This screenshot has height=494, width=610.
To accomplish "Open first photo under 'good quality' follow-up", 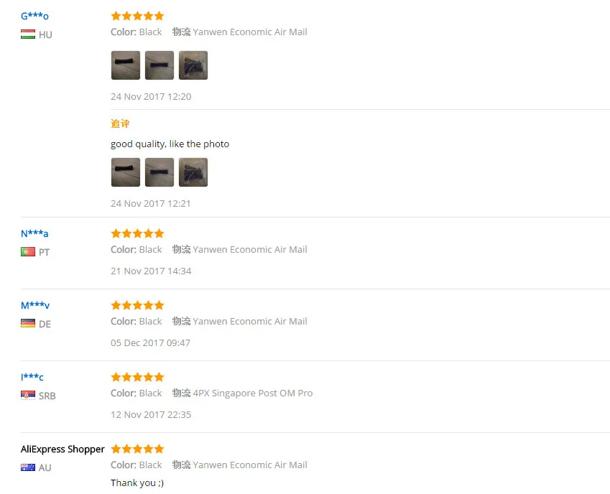I will [126, 172].
